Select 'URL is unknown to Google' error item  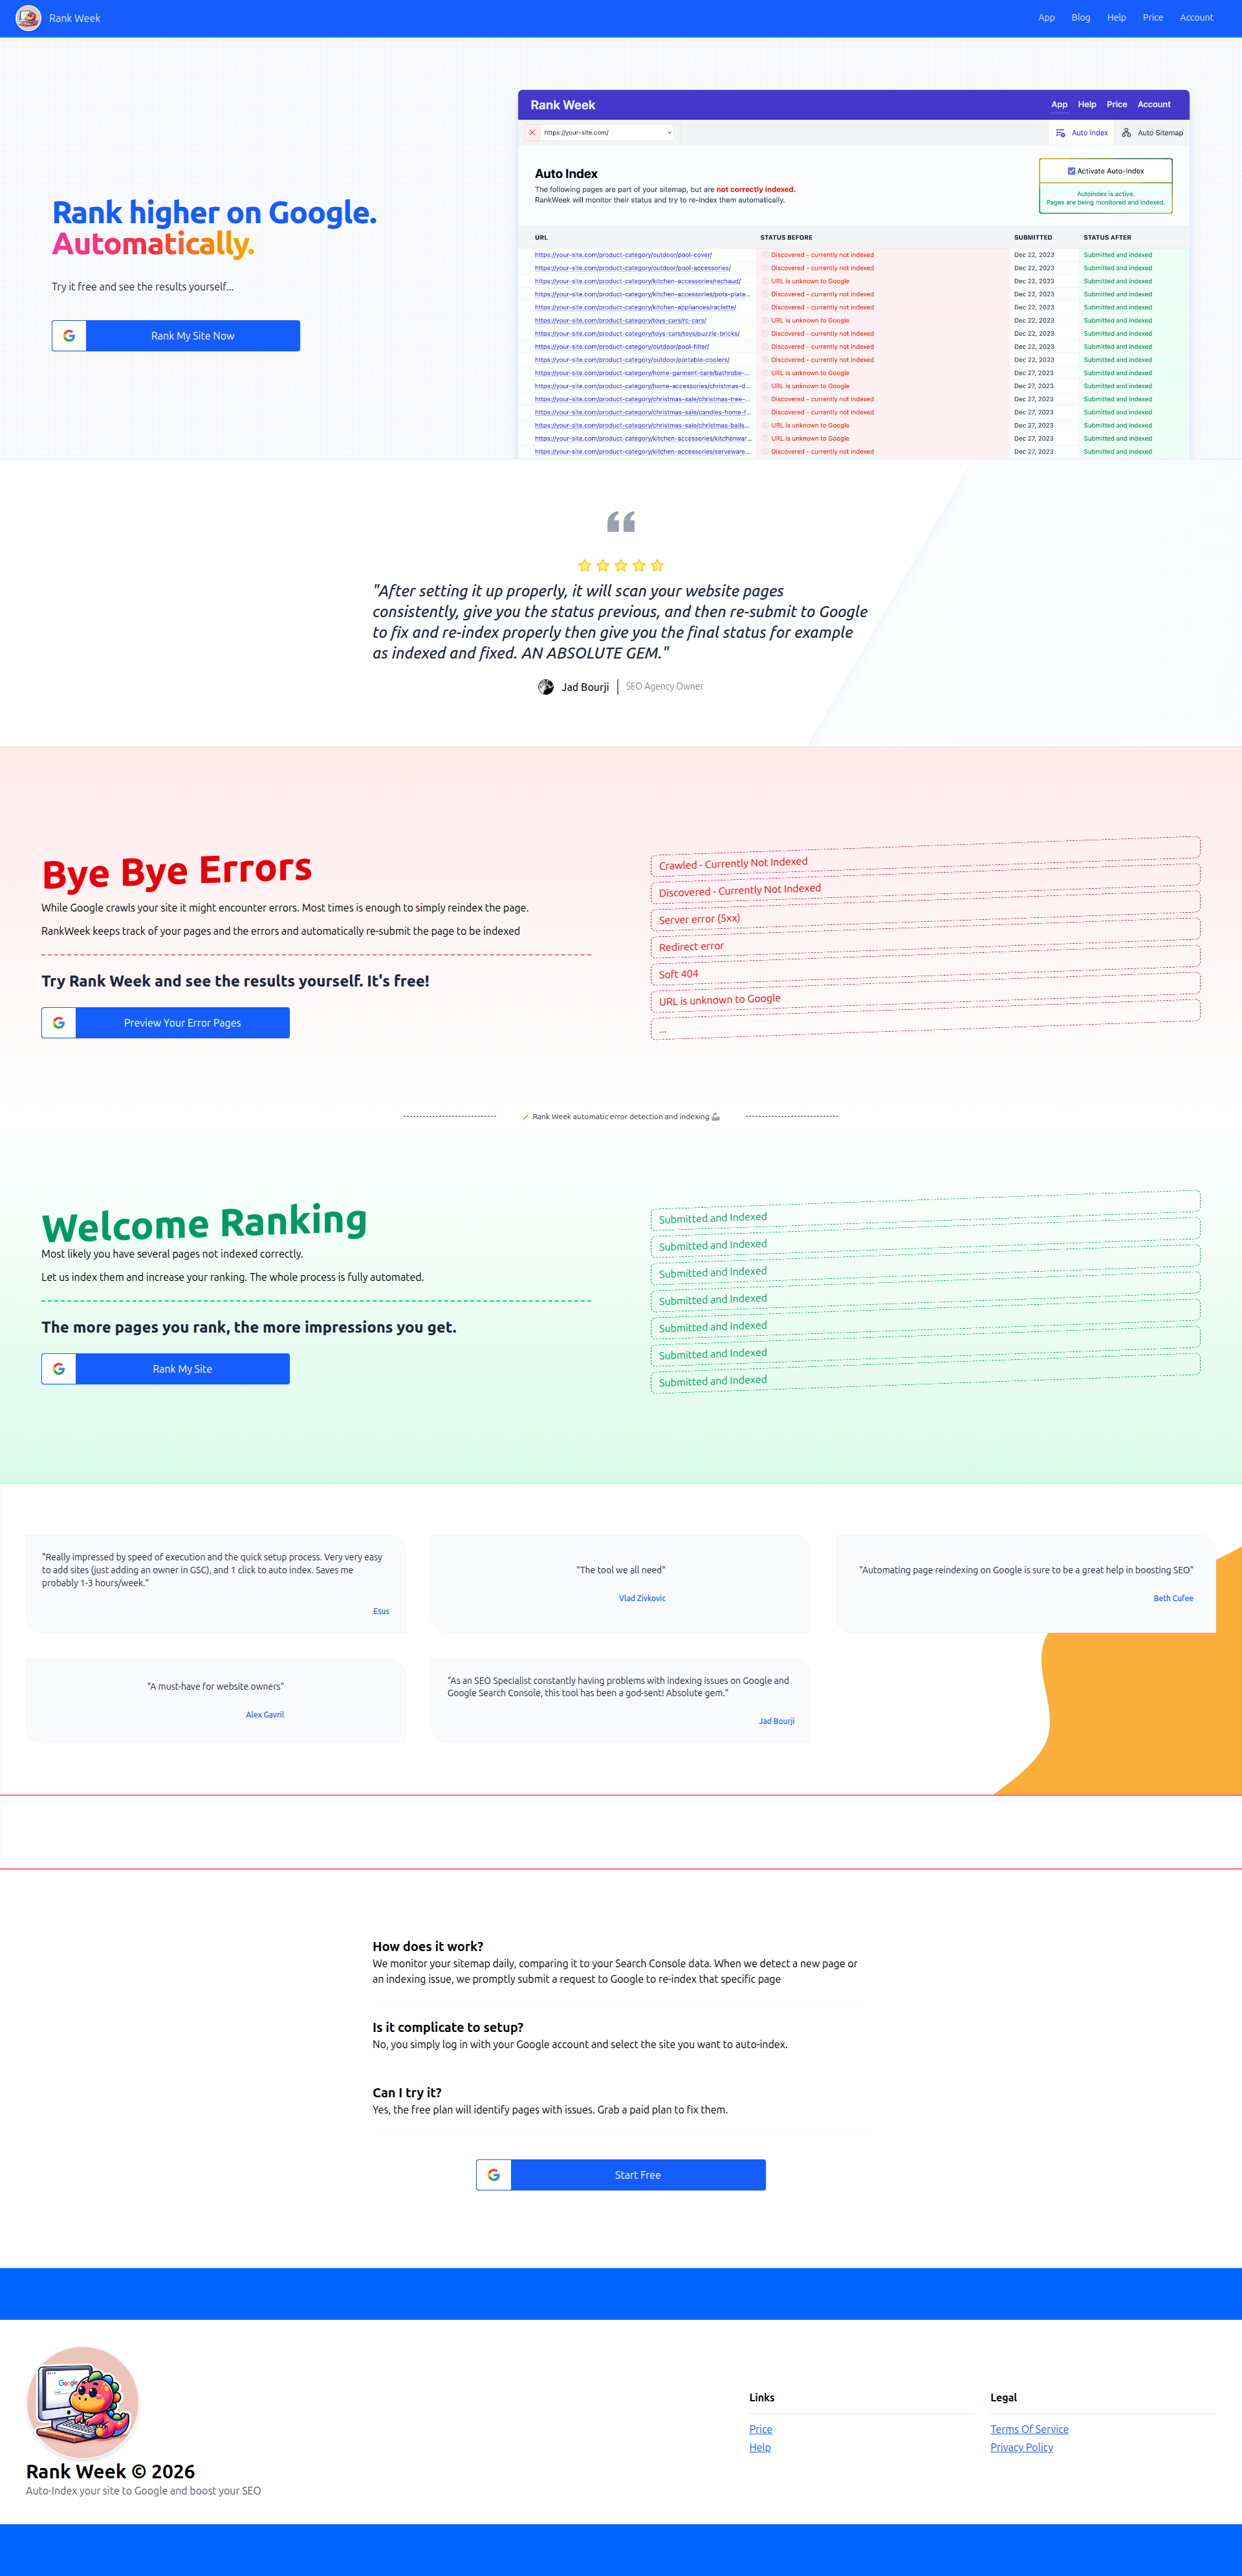[x=925, y=992]
